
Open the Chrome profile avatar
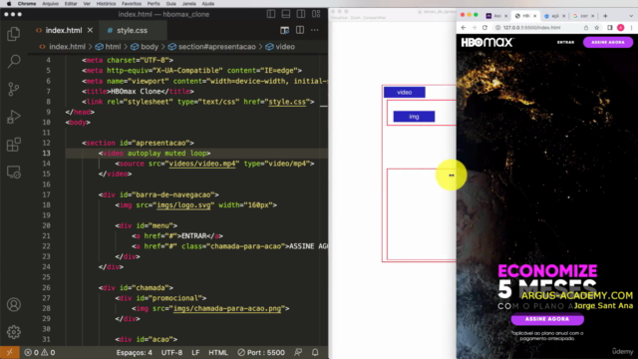coord(620,28)
